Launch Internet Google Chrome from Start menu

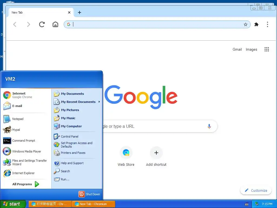coord(26,95)
